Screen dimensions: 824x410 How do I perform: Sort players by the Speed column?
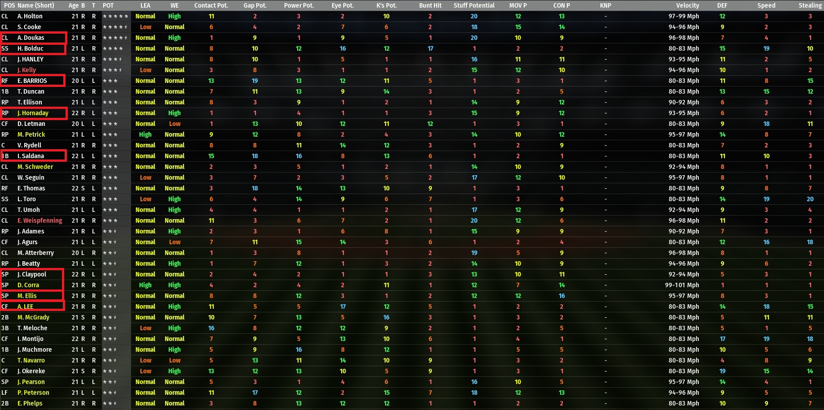(766, 5)
